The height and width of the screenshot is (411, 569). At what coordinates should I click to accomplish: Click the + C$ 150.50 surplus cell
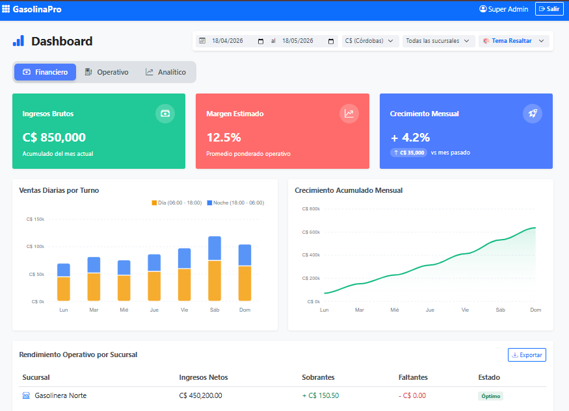[x=321, y=395]
